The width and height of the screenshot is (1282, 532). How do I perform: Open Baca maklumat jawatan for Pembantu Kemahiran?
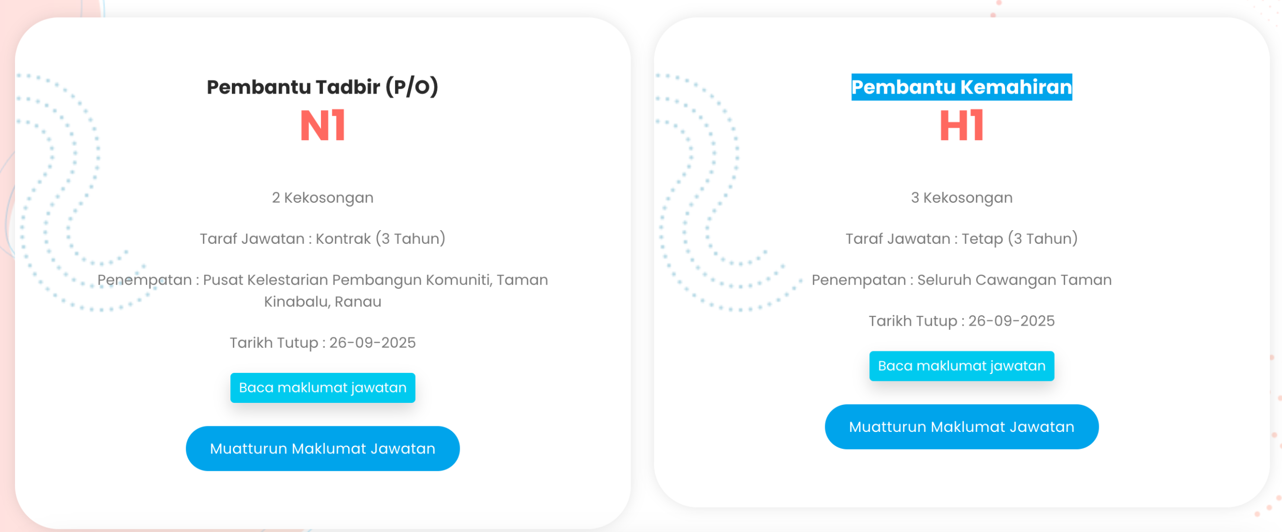click(961, 366)
